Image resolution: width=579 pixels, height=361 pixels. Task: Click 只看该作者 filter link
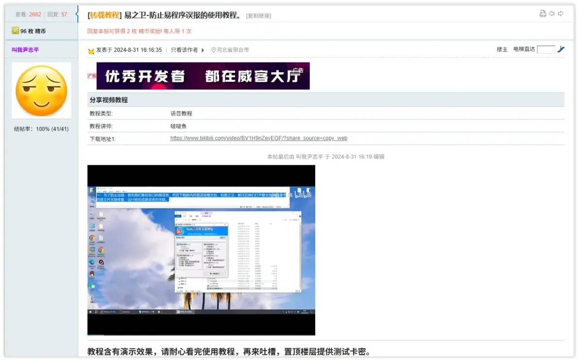pyautogui.click(x=184, y=50)
